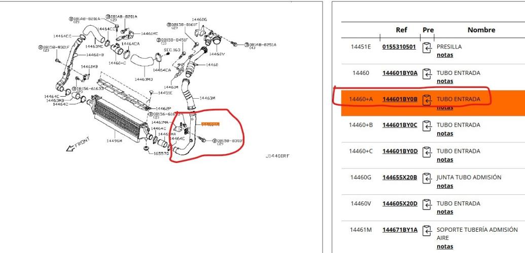Click the price icon for part 0155310501
Screen dimensions: 525x253
pos(427,47)
